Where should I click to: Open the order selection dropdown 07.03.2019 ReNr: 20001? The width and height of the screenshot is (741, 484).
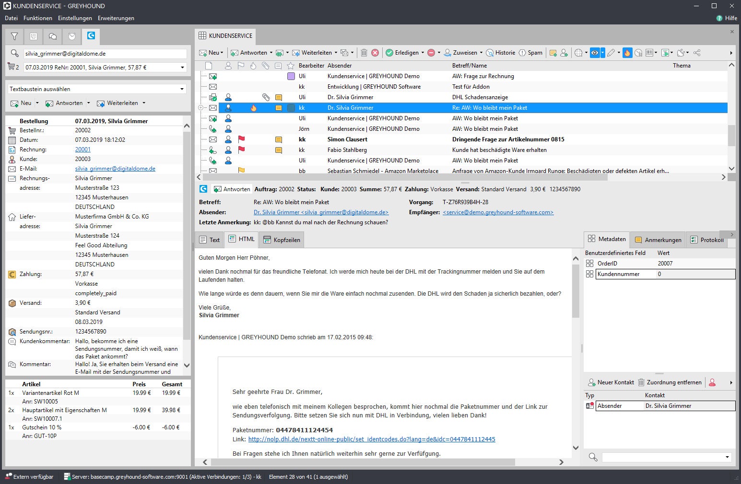182,68
